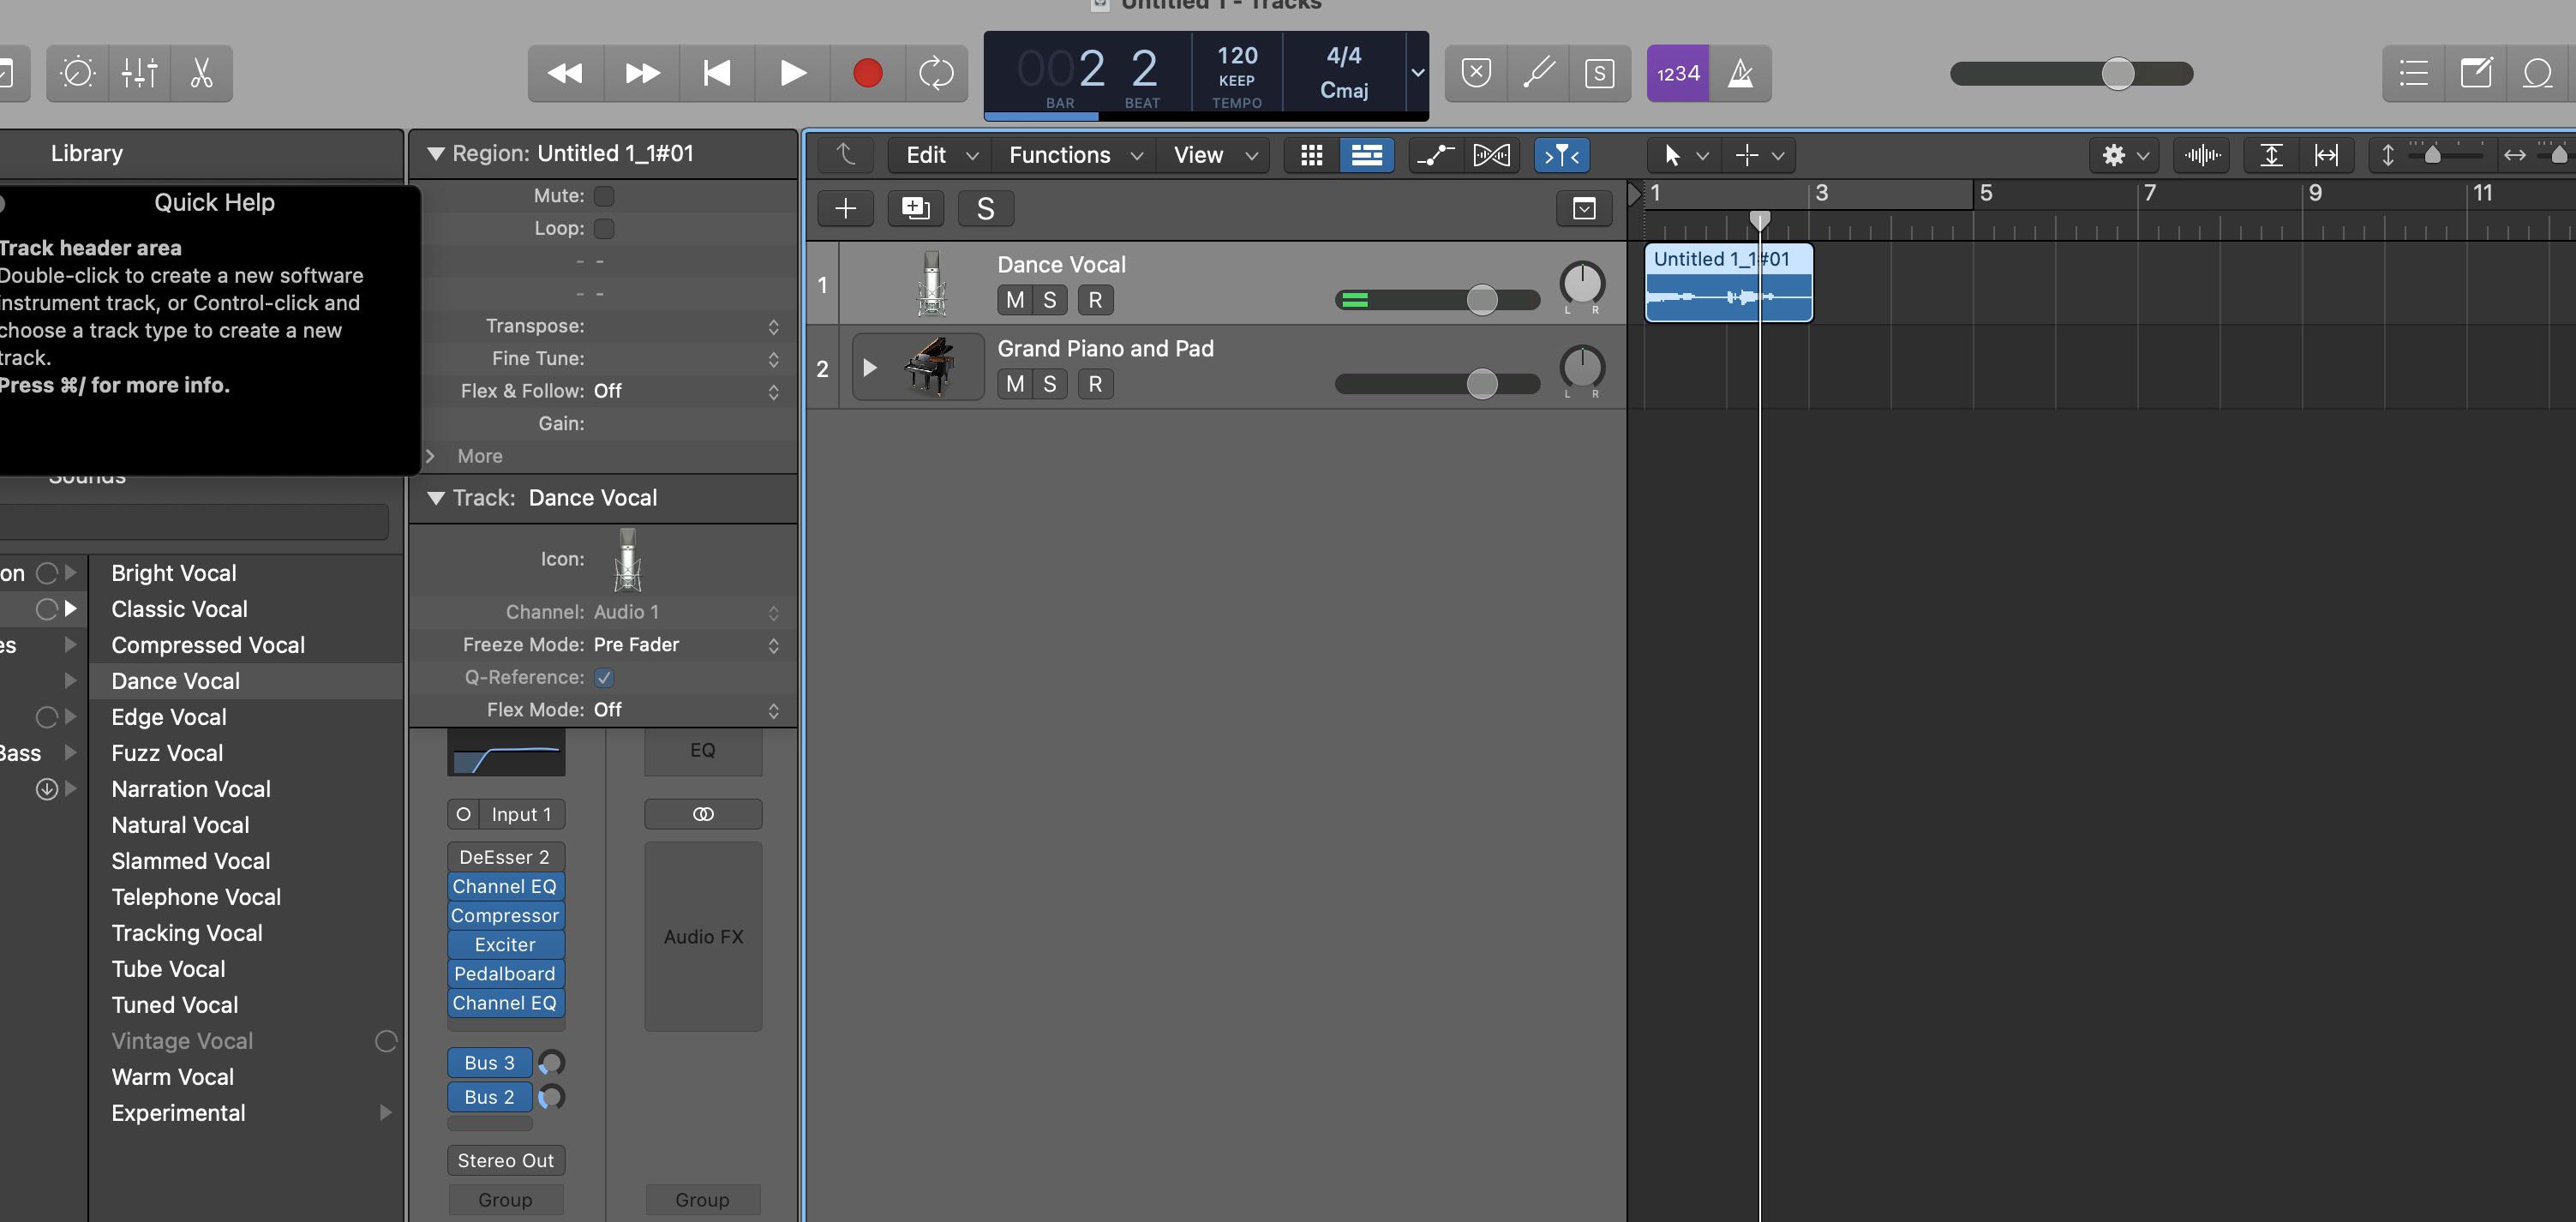The height and width of the screenshot is (1222, 2576).
Task: Collapse the Track: Dance Vocal disclosure triangle
Action: click(435, 497)
